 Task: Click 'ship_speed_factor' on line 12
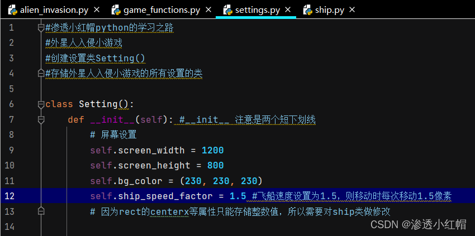[x=165, y=196]
